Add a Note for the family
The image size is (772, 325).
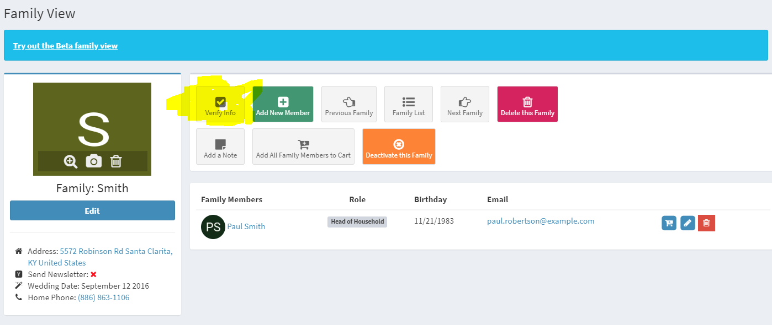pyautogui.click(x=220, y=147)
